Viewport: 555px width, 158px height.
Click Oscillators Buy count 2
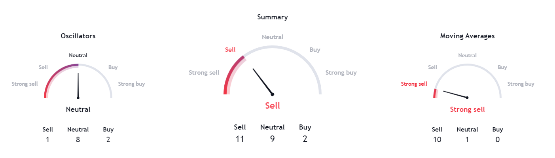(108, 139)
